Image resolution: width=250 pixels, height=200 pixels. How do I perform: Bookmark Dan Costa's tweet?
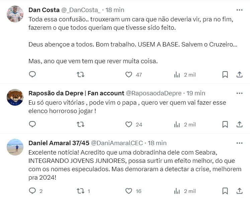click(225, 75)
